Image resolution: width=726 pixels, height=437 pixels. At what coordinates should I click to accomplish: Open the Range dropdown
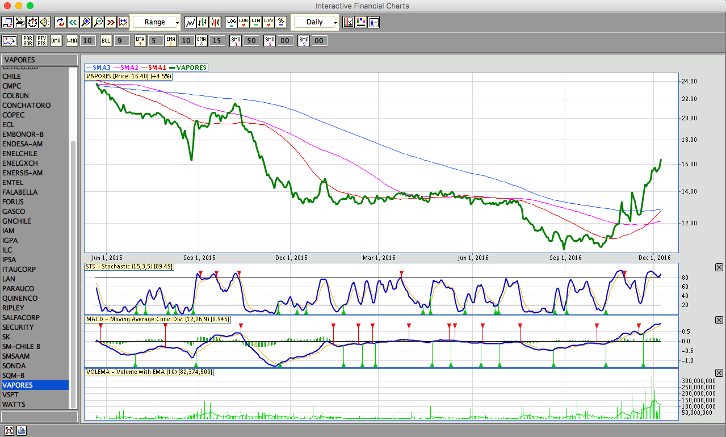point(156,22)
